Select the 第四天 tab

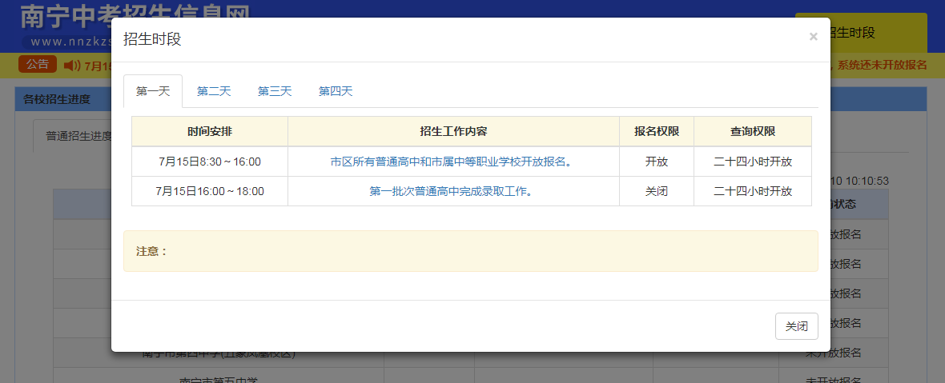coord(336,91)
